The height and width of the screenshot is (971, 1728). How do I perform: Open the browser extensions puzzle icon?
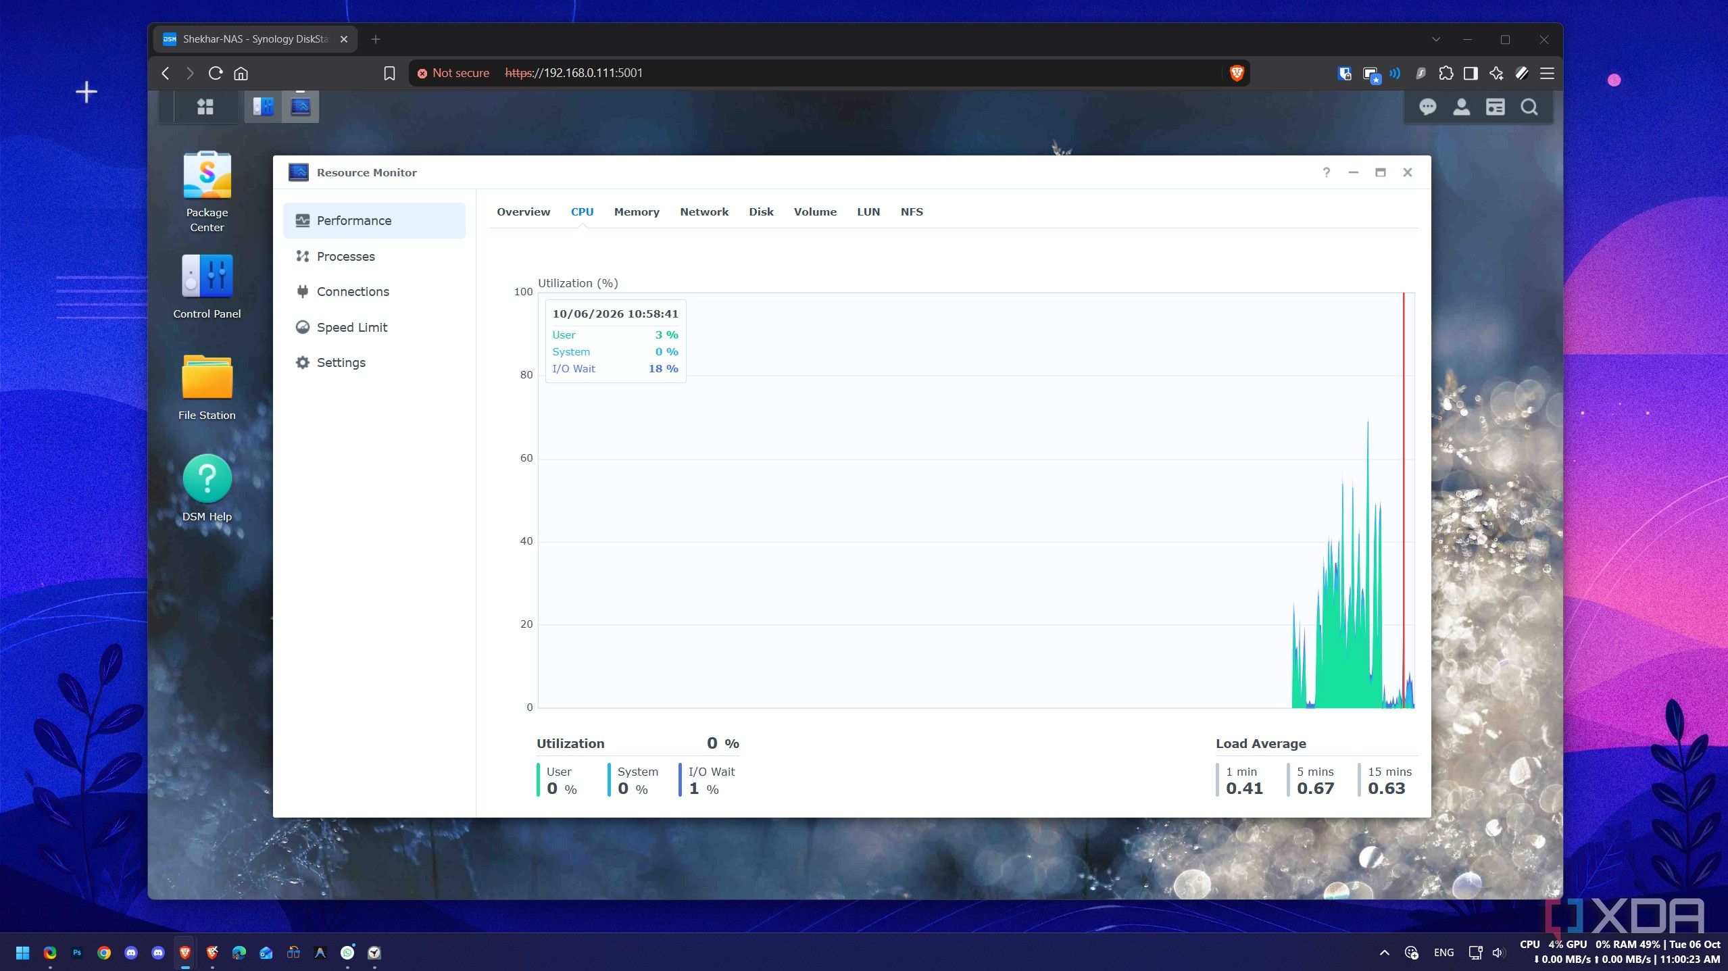(x=1446, y=73)
